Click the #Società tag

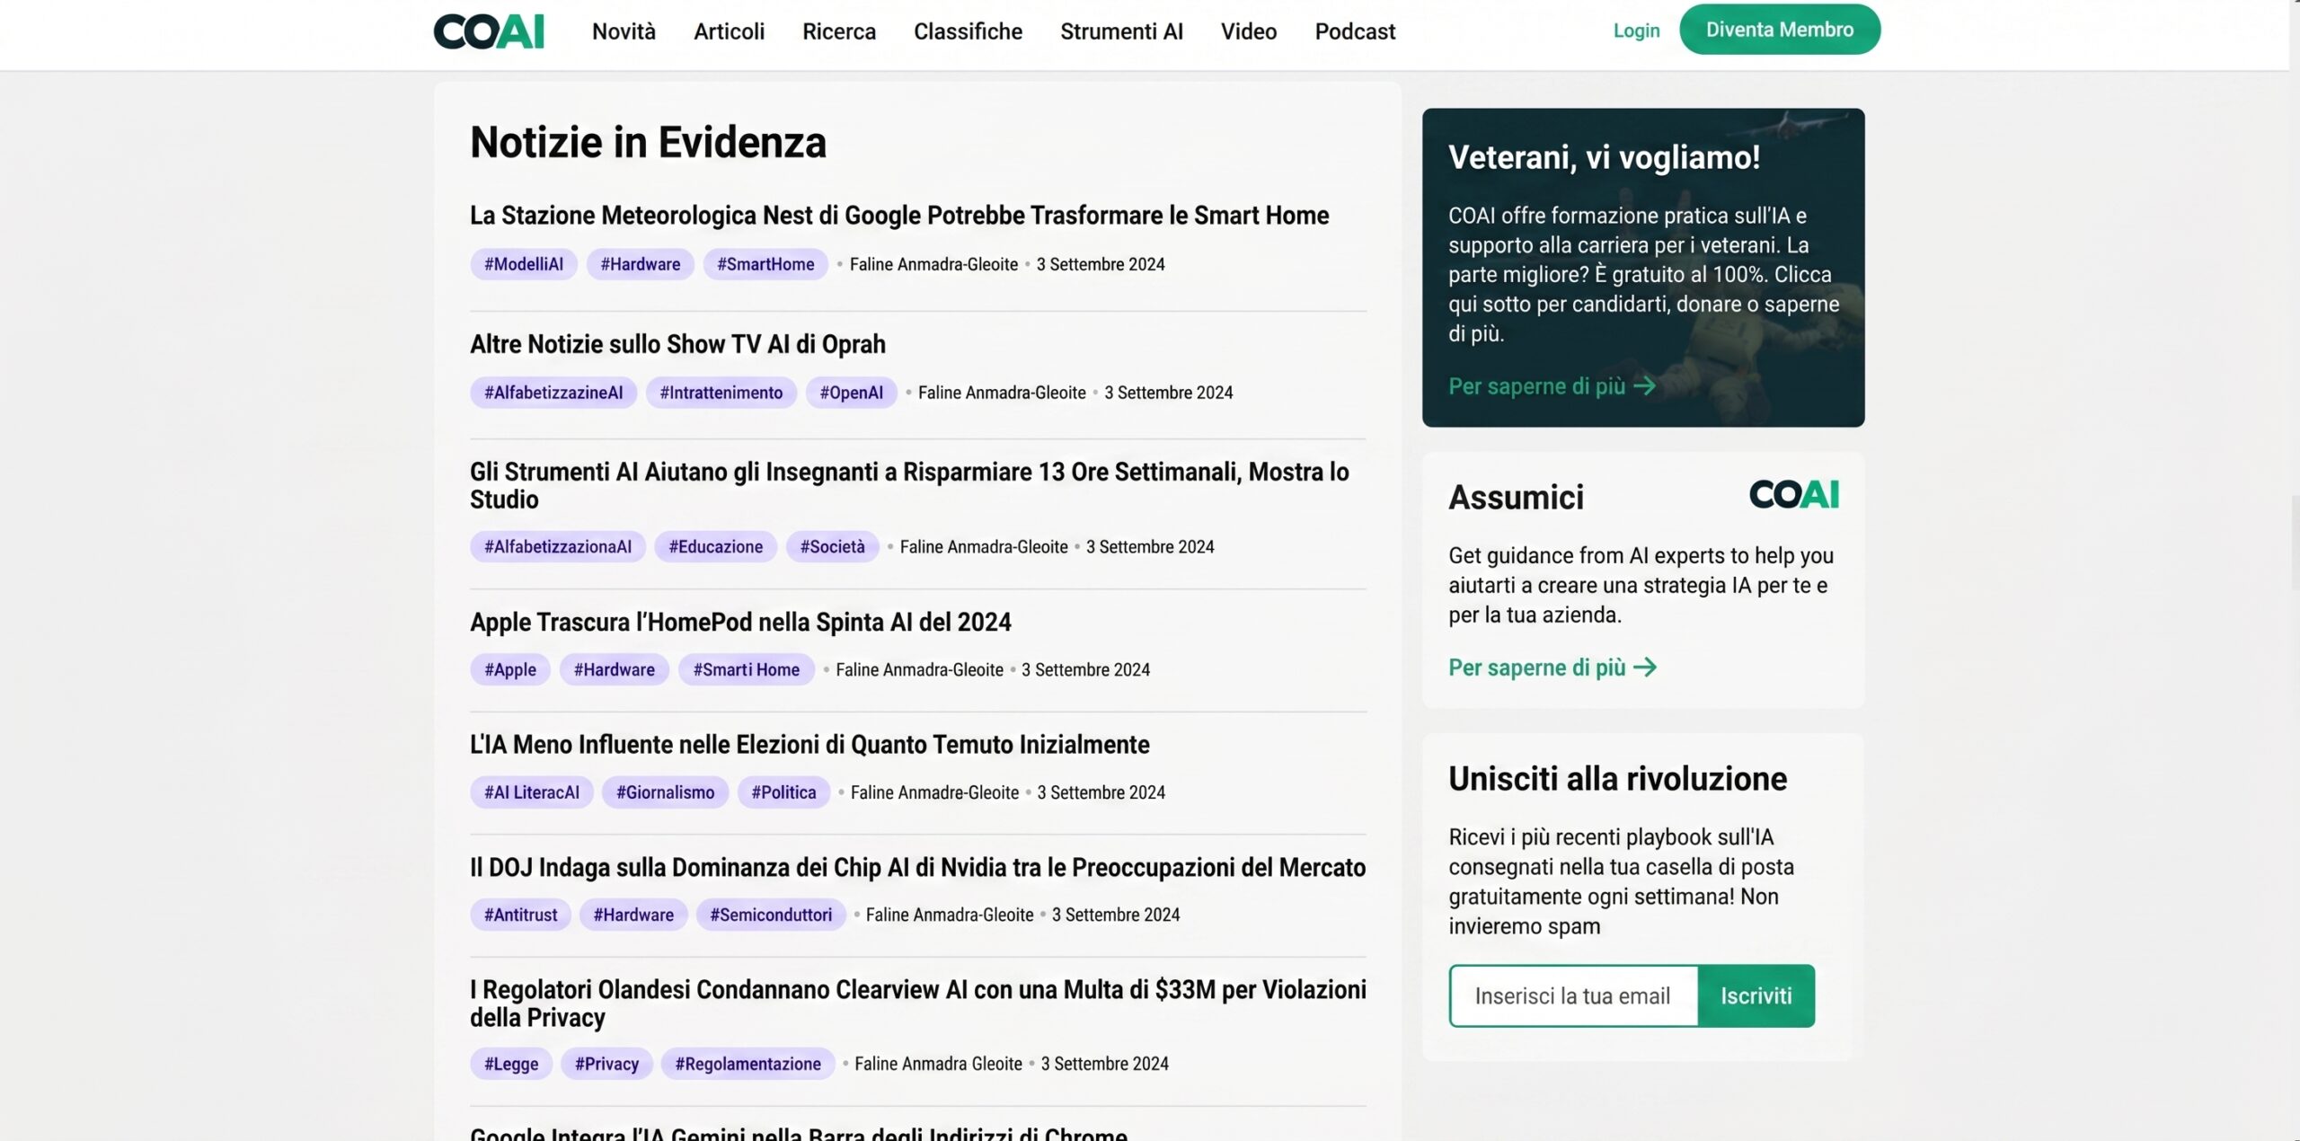click(832, 546)
